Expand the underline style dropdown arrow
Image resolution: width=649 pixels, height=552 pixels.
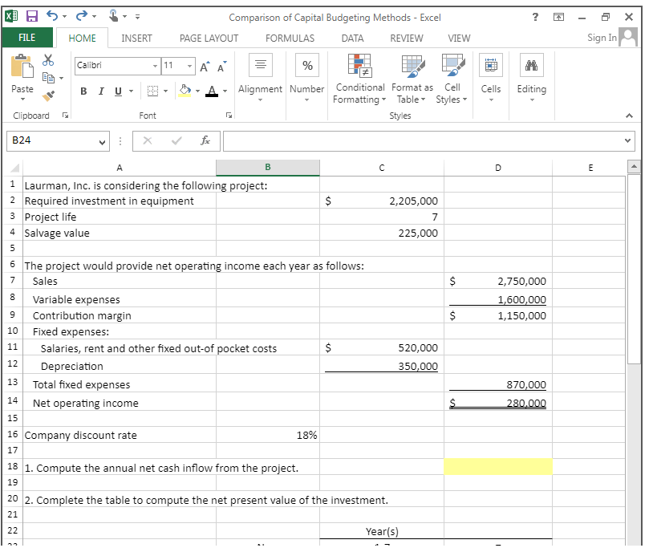132,91
